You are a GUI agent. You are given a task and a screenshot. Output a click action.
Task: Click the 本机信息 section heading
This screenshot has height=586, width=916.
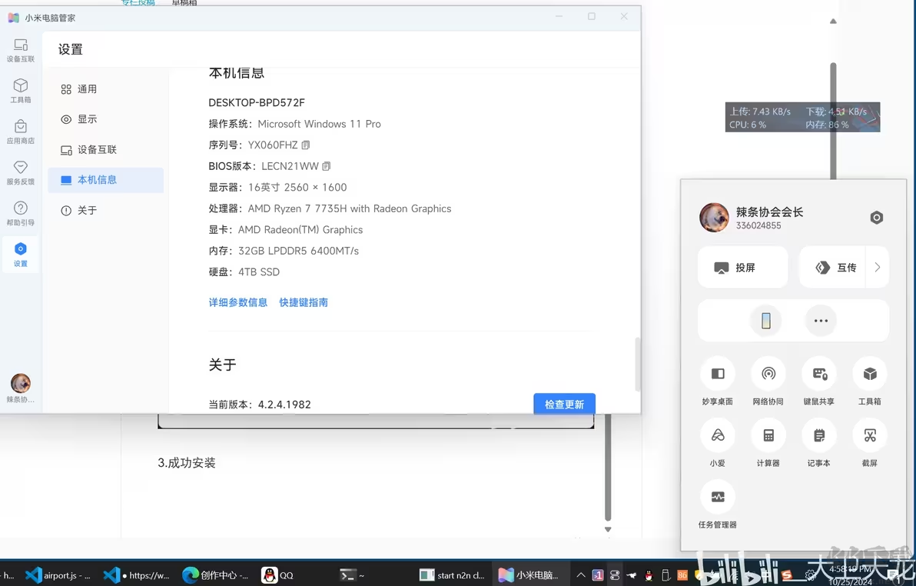tap(237, 73)
